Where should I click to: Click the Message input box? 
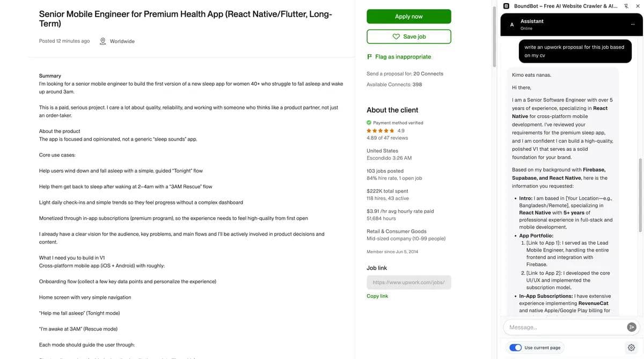click(x=558, y=326)
